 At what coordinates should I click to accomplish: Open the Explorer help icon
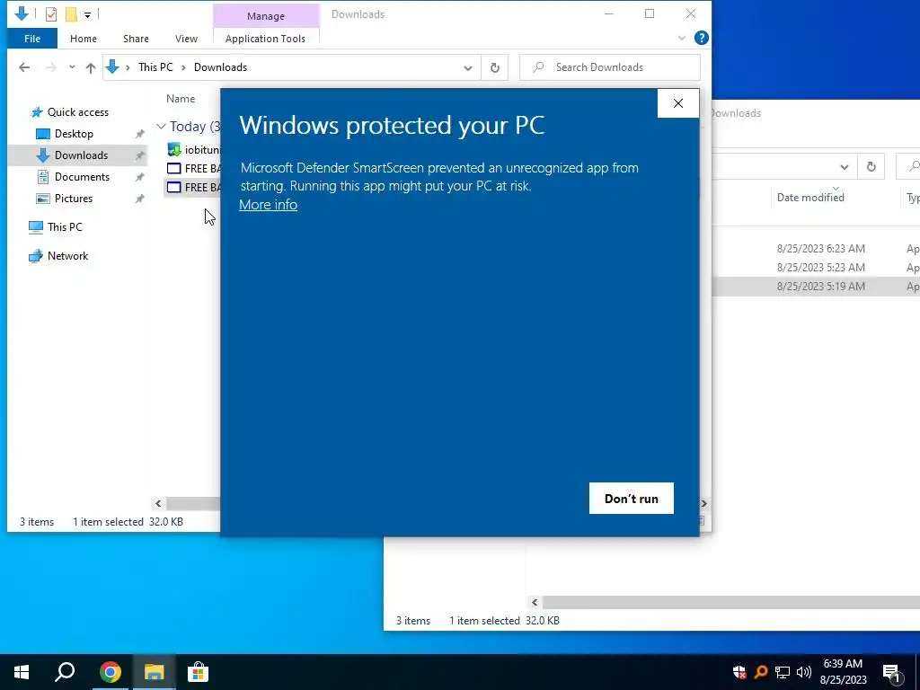pyautogui.click(x=701, y=38)
